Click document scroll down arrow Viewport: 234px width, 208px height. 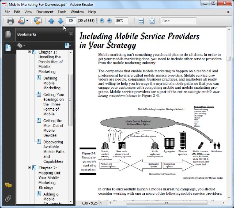coord(229,198)
